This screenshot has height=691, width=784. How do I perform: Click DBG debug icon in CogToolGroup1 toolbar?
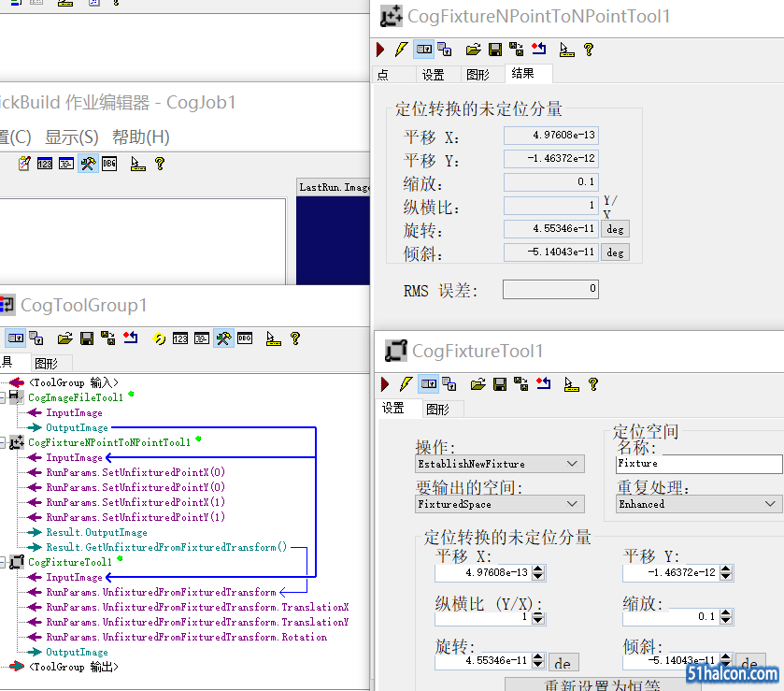tap(245, 338)
